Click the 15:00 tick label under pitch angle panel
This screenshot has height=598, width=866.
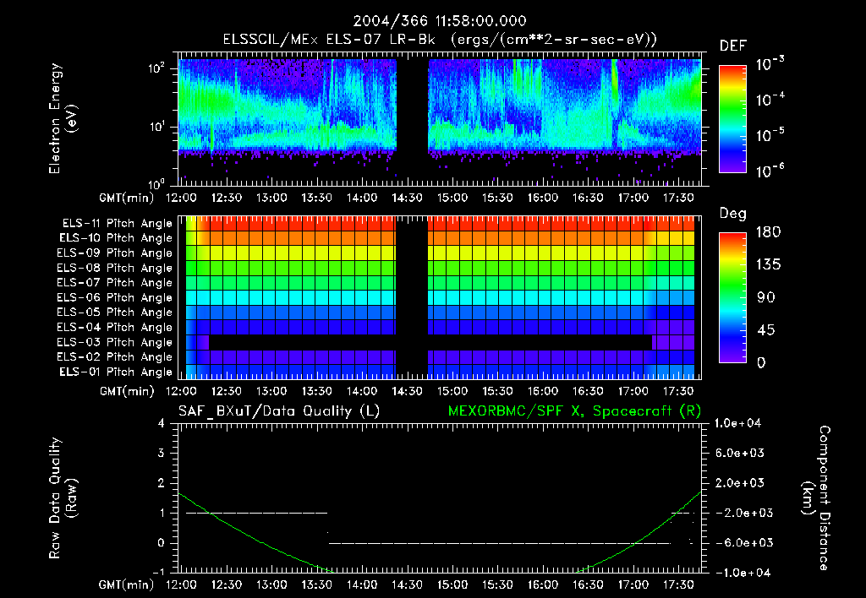[452, 391]
